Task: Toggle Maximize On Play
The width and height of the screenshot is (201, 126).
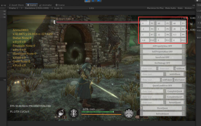Action: (155, 8)
